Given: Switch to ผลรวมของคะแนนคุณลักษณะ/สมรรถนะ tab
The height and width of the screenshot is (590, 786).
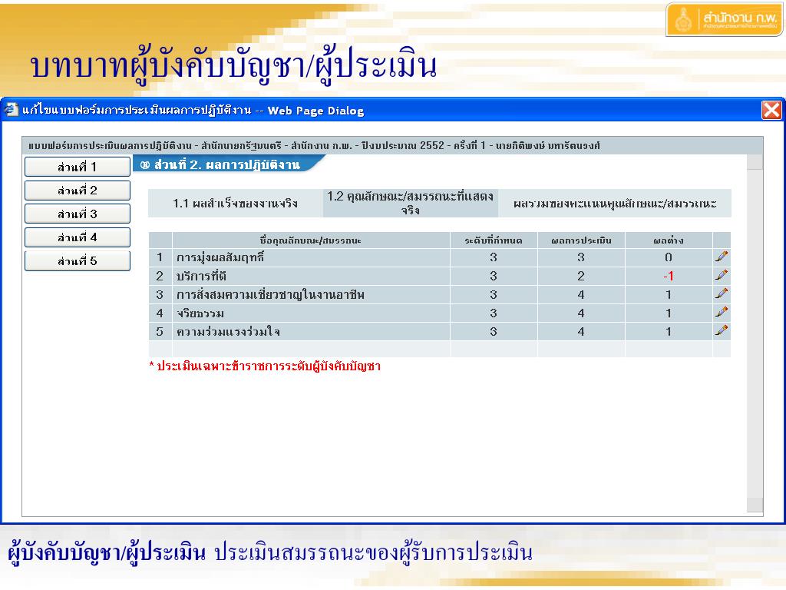Looking at the screenshot, I should pyautogui.click(x=615, y=203).
